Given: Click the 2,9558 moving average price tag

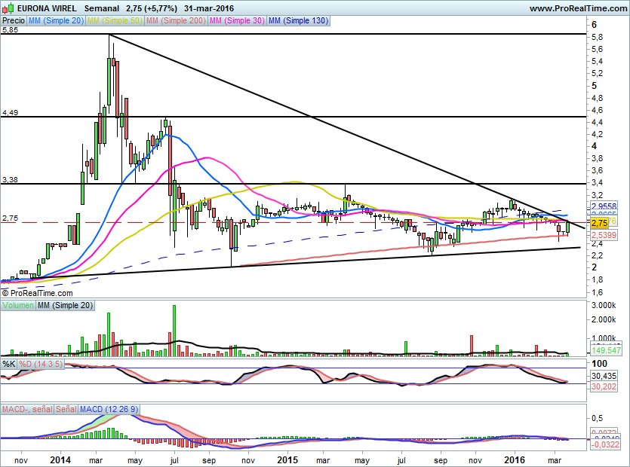Looking at the screenshot, I should (x=604, y=206).
